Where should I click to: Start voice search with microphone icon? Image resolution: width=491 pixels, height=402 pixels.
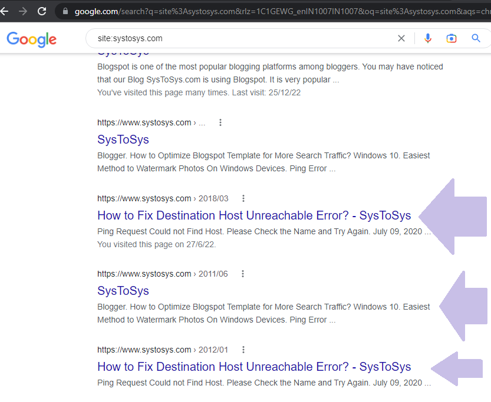[x=428, y=38]
